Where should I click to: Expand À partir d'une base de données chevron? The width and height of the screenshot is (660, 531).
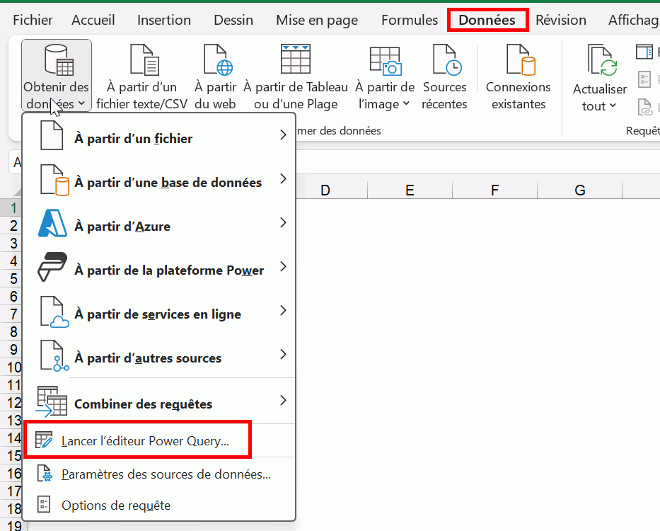tap(283, 179)
